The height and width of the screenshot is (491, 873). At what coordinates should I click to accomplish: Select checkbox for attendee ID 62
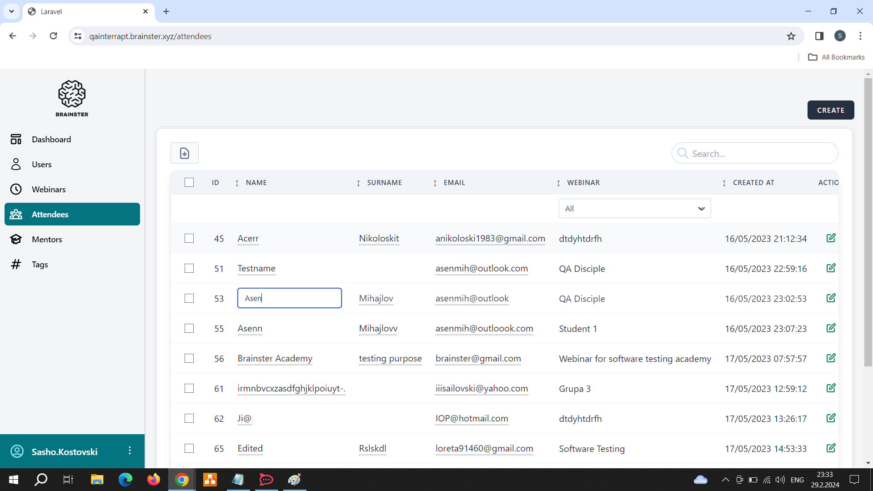189,418
